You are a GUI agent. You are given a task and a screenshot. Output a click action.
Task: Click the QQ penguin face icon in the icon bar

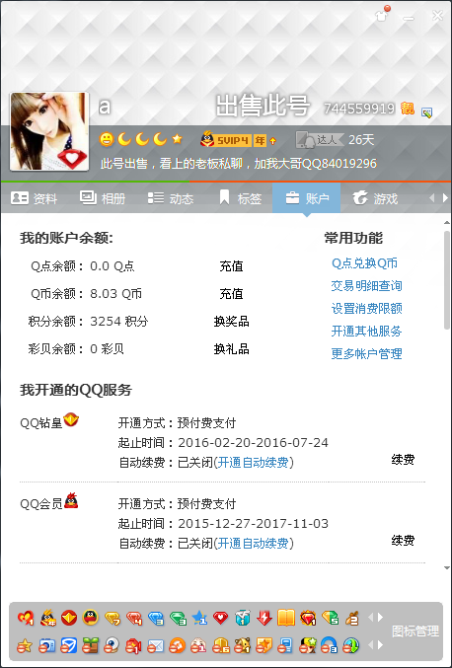[x=91, y=618]
